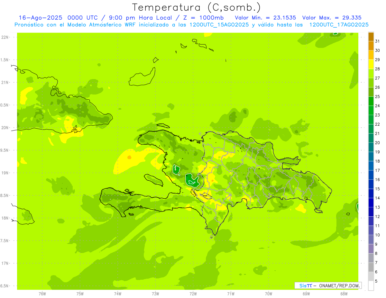
Task: Click 'Valor Max. = 29.335' text
Action: [332, 18]
